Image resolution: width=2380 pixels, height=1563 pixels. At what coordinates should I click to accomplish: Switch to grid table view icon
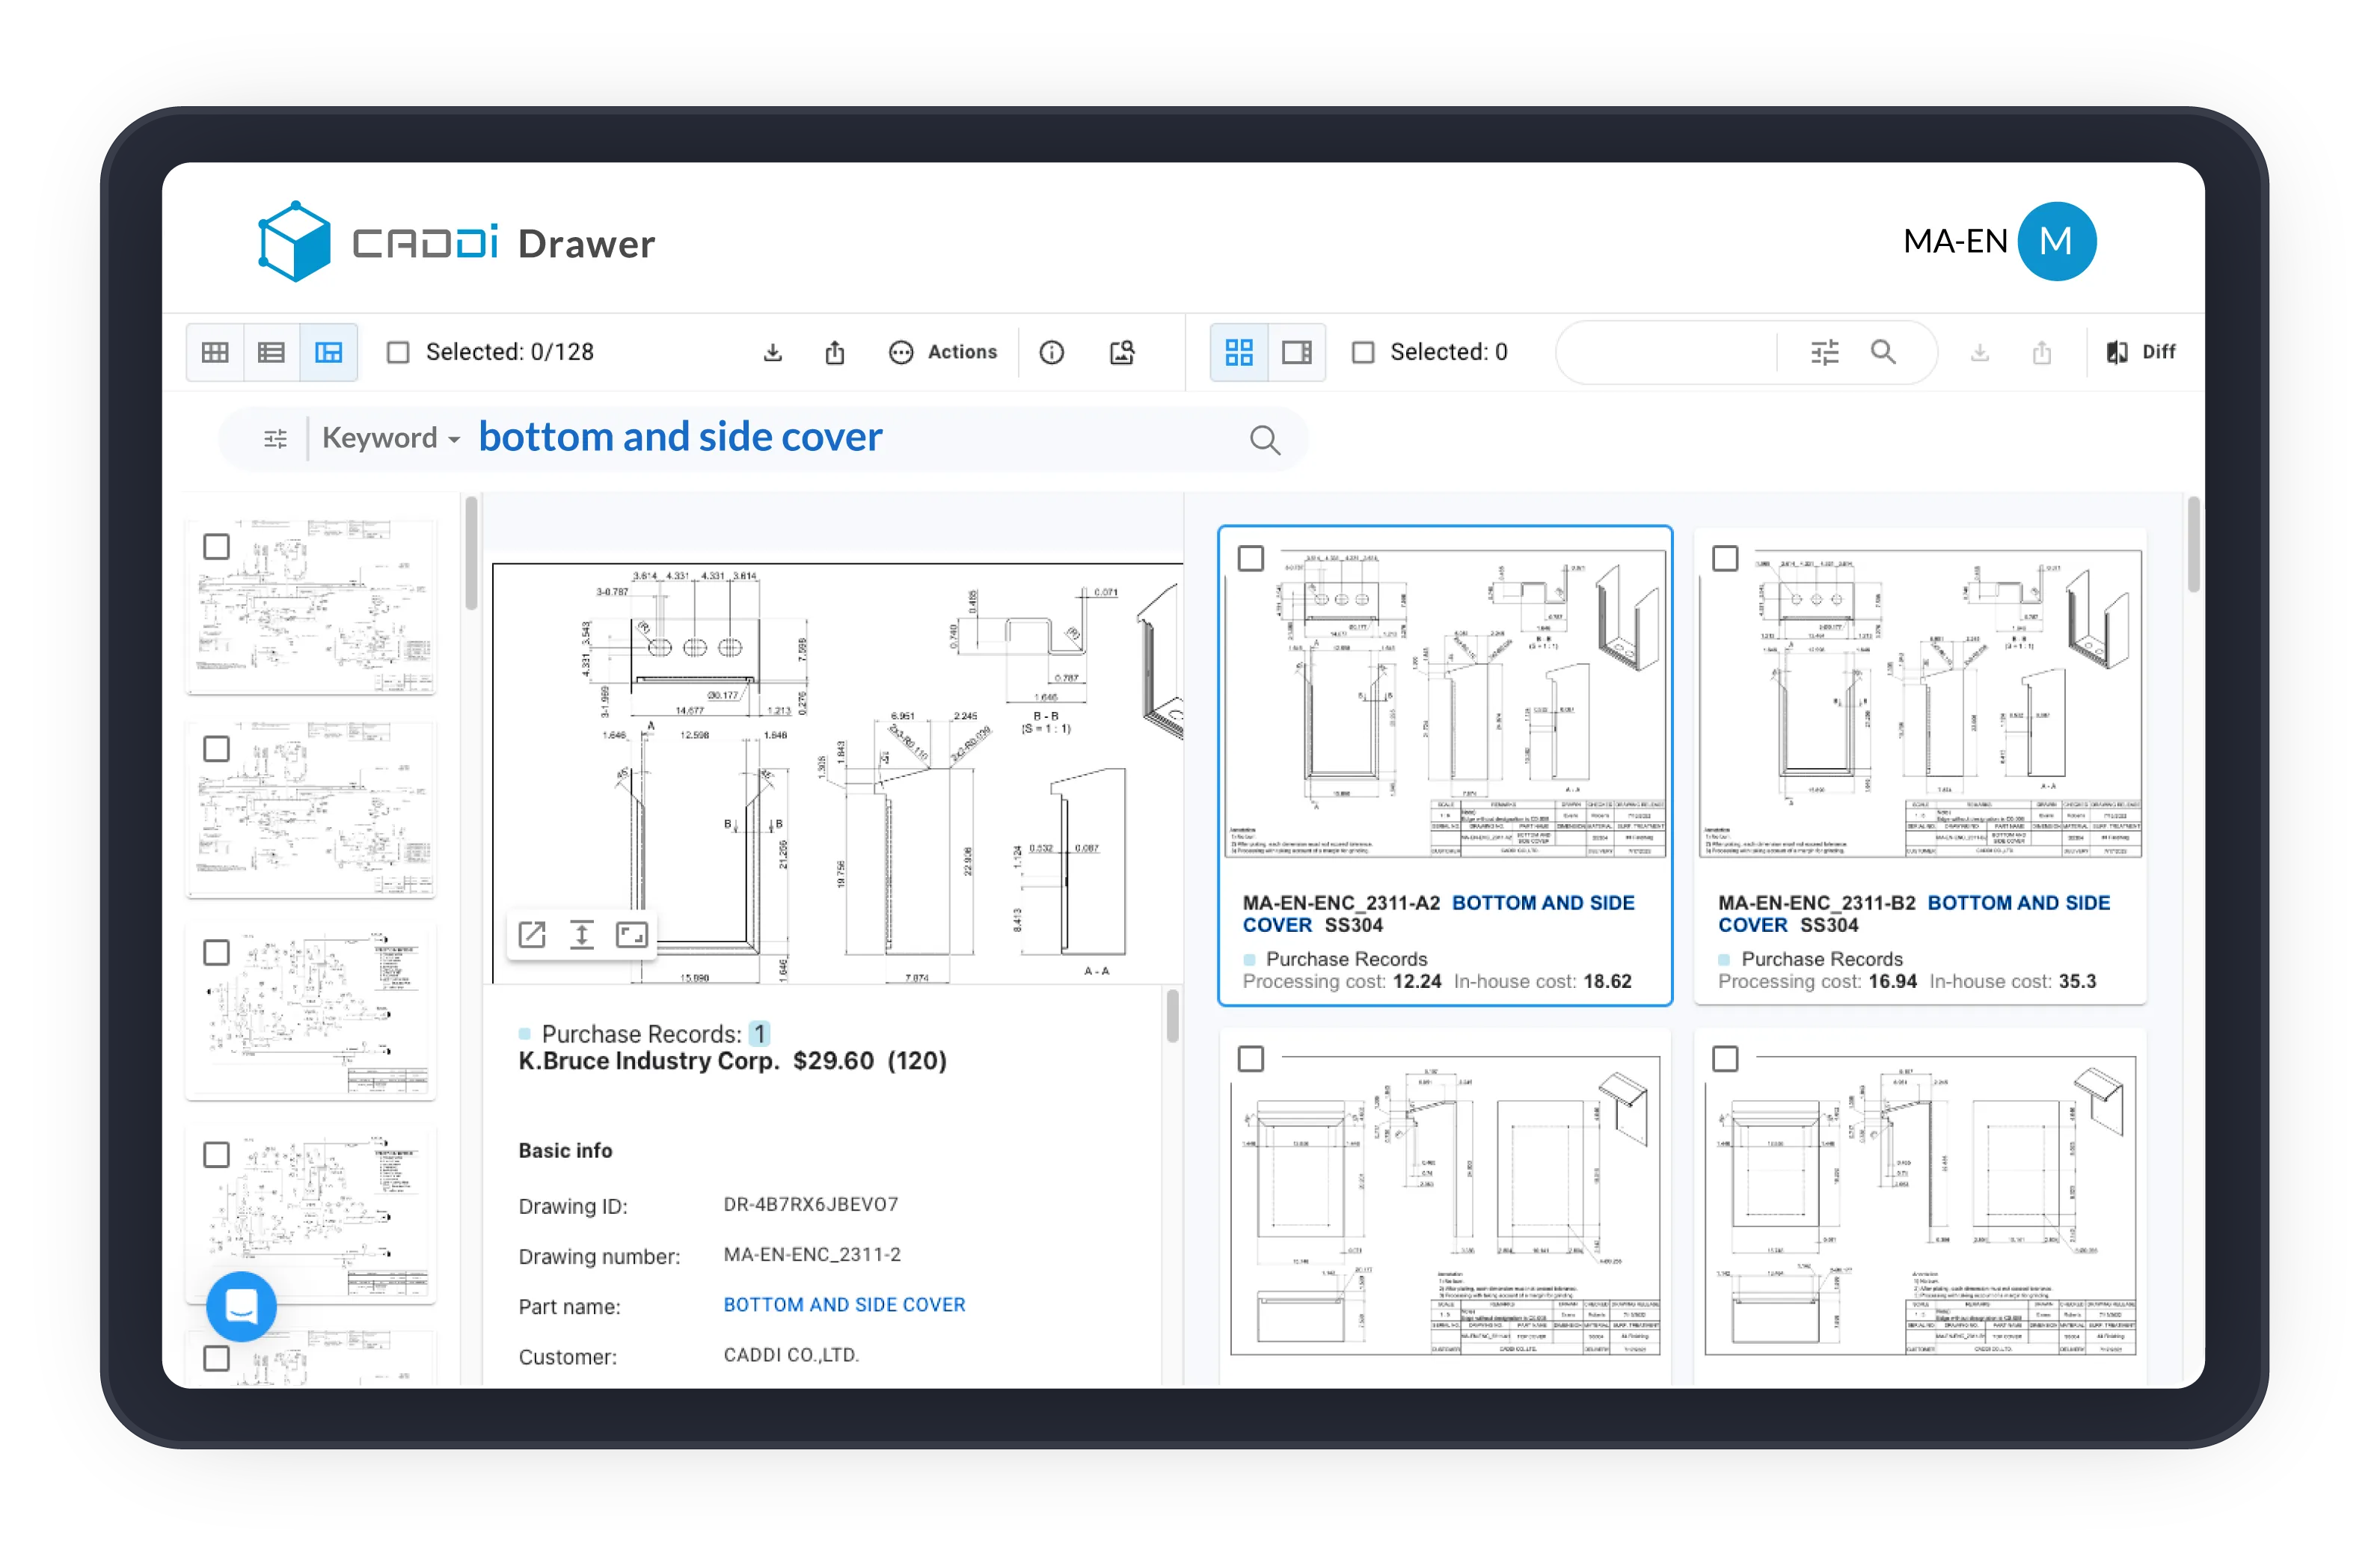tap(215, 352)
